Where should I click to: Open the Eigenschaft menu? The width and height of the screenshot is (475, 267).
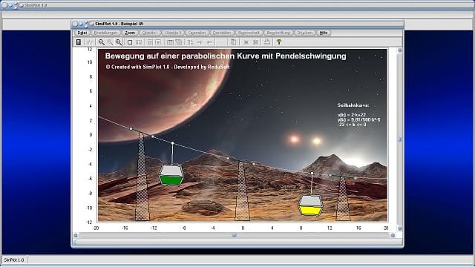[249, 33]
